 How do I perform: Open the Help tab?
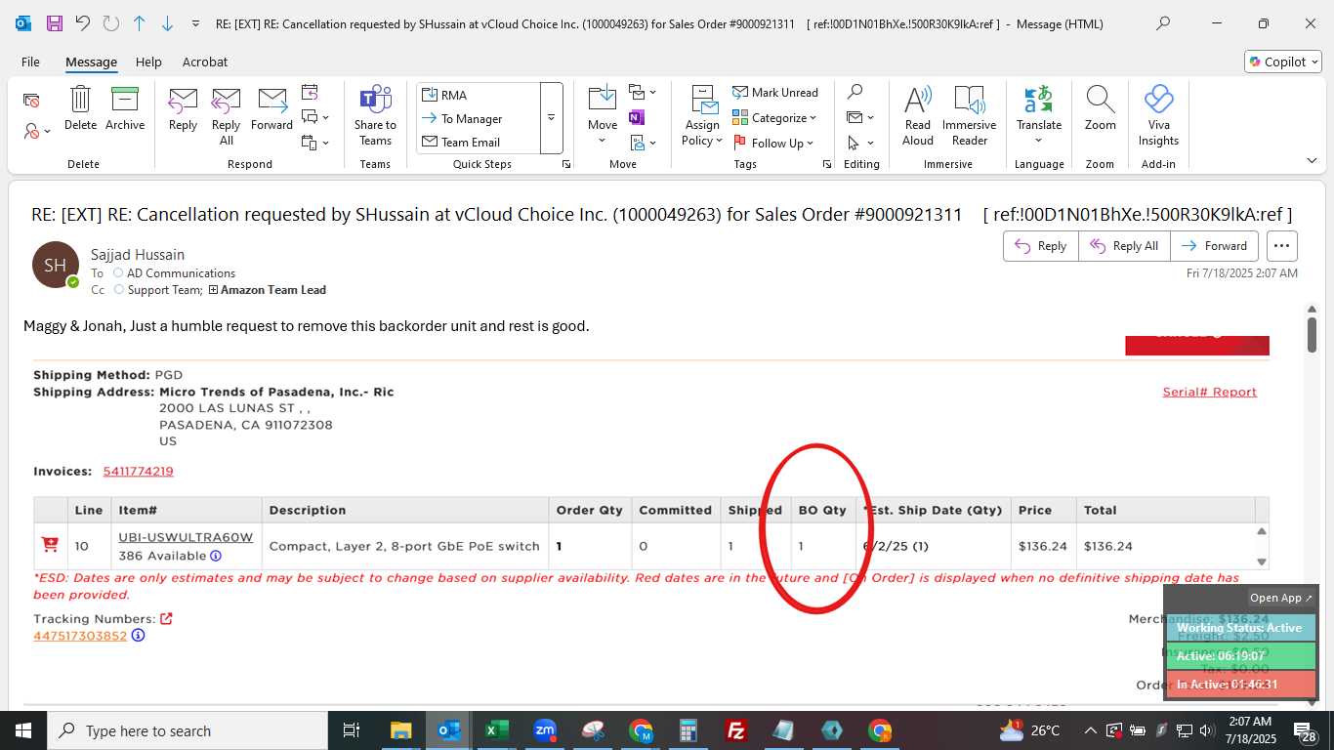coord(148,62)
